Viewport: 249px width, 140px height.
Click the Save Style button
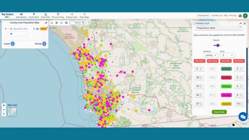[x=219, y=112]
